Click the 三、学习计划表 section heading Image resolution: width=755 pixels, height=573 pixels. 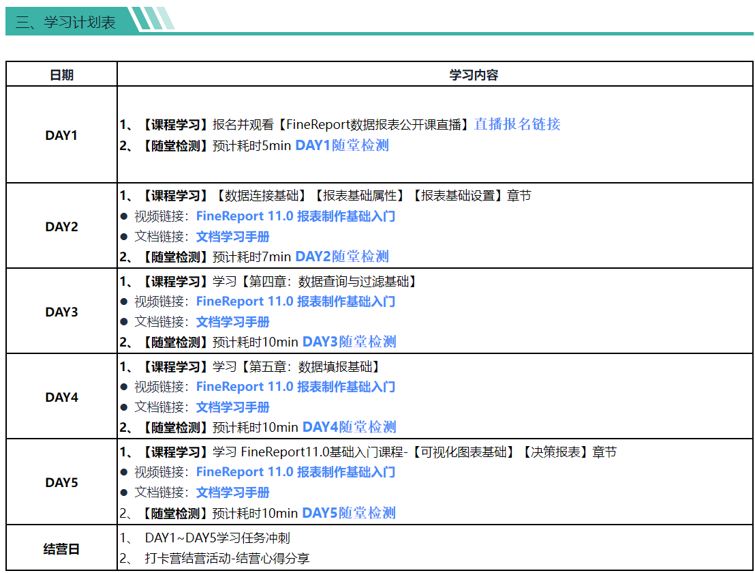[65, 22]
